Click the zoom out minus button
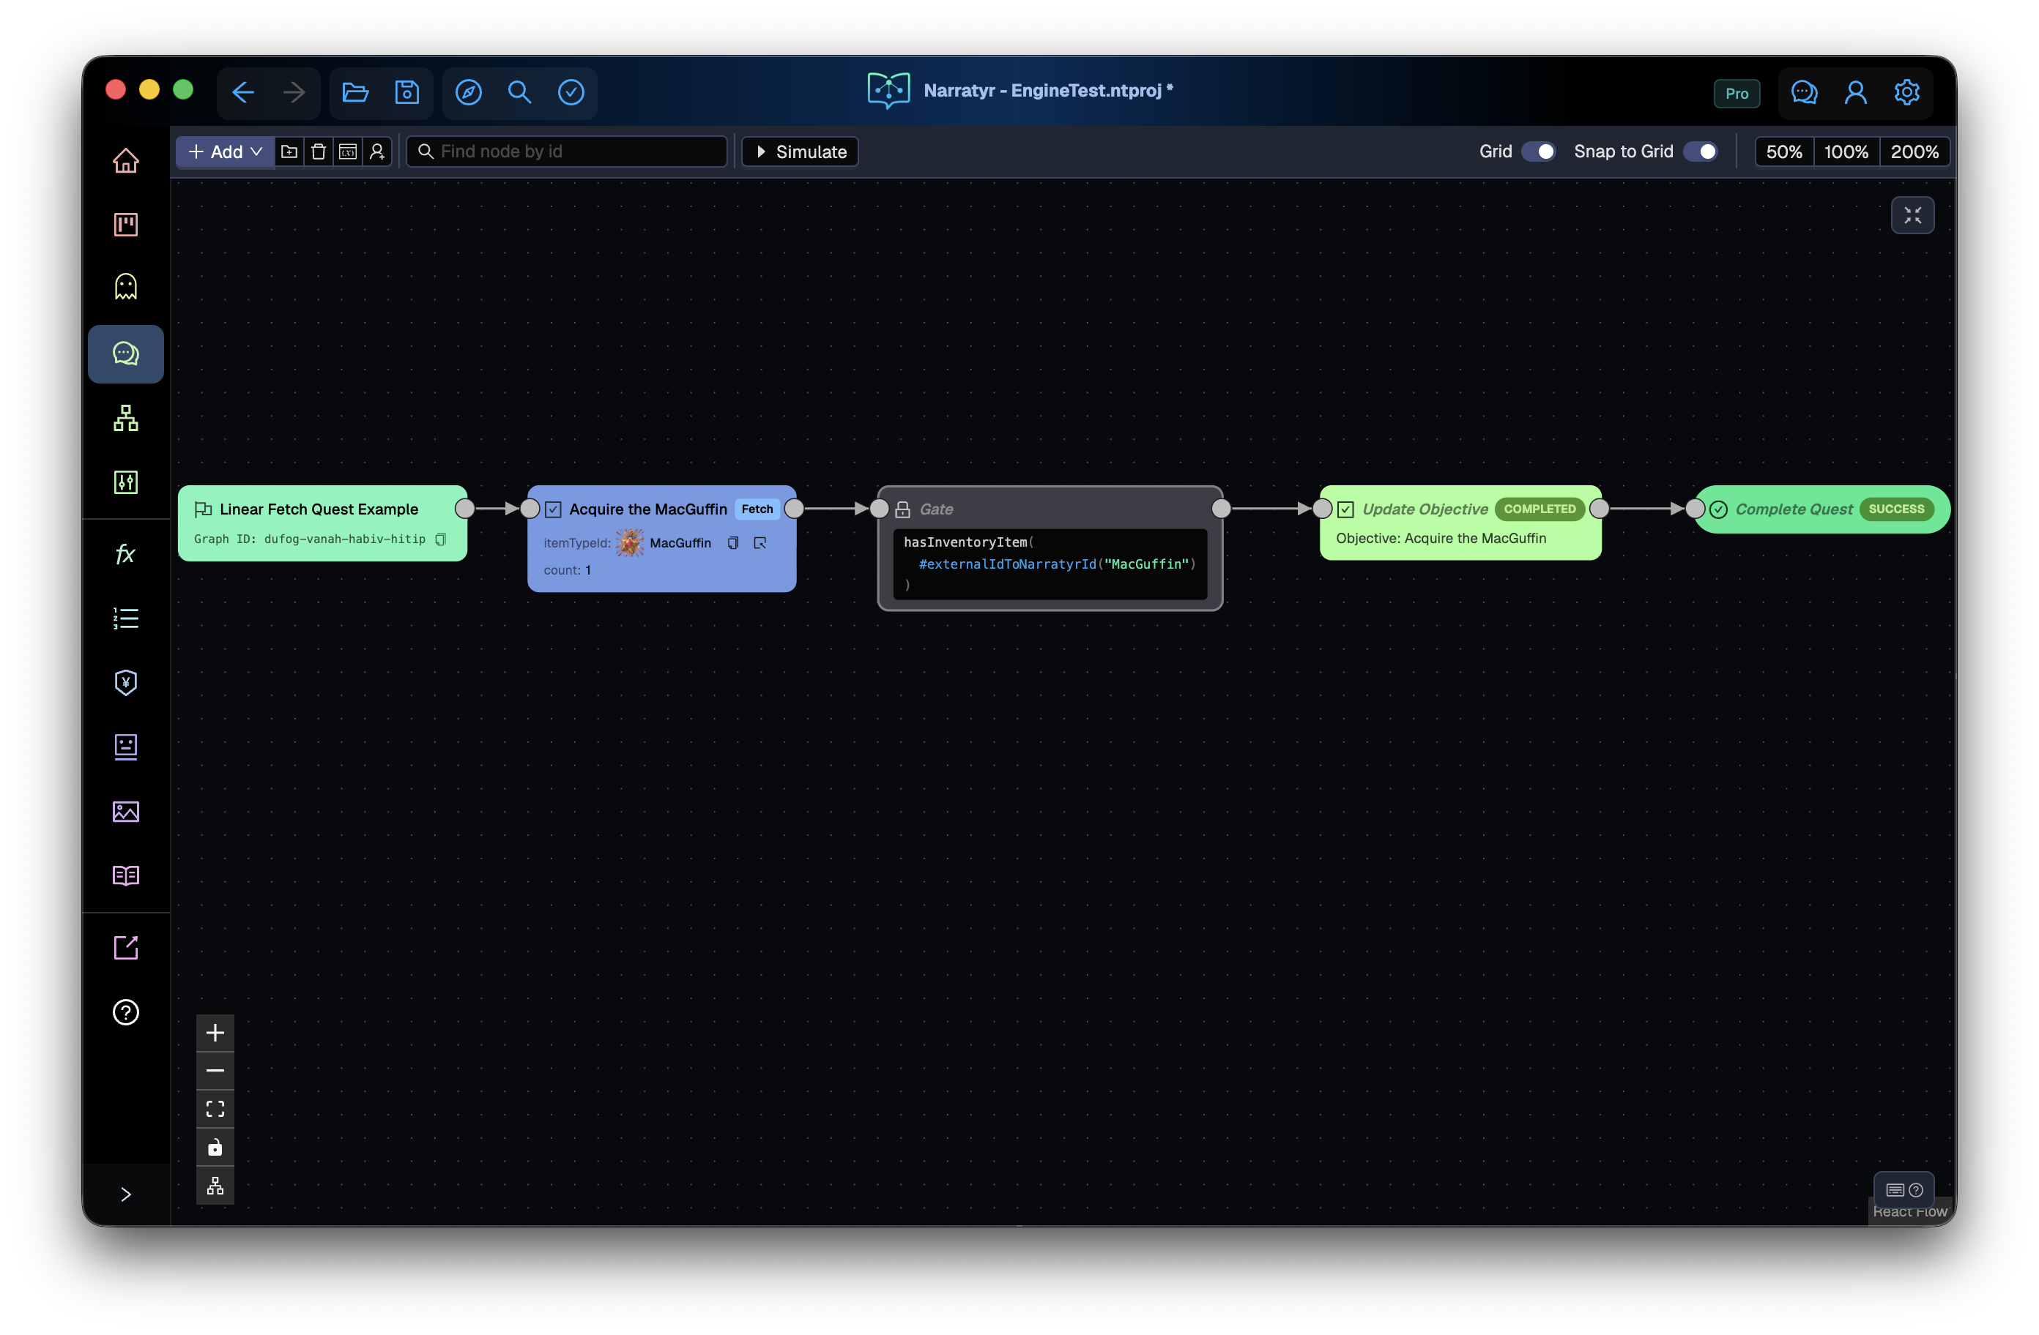This screenshot has height=1335, width=2039. 215,1072
